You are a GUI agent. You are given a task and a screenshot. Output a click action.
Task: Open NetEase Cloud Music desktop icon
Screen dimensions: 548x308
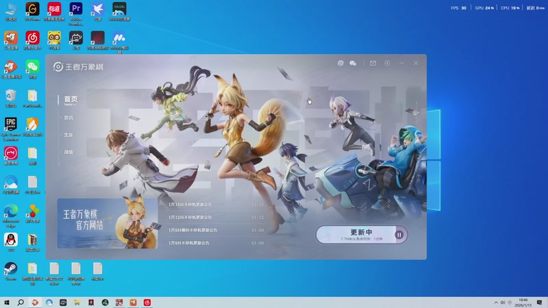[32, 40]
